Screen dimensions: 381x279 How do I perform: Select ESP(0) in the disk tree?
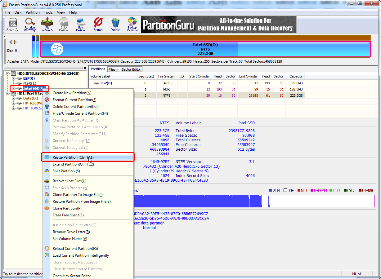tap(29, 78)
